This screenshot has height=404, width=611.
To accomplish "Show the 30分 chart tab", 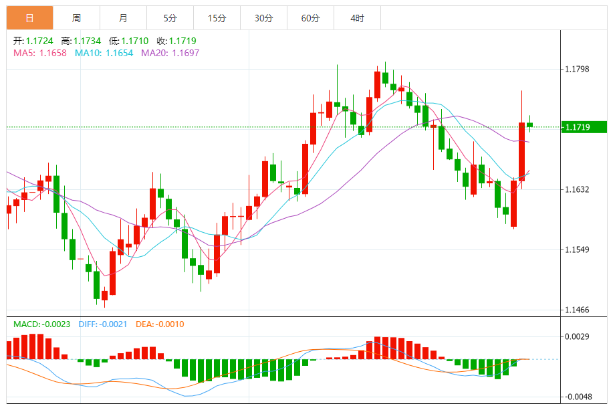I will (x=263, y=18).
